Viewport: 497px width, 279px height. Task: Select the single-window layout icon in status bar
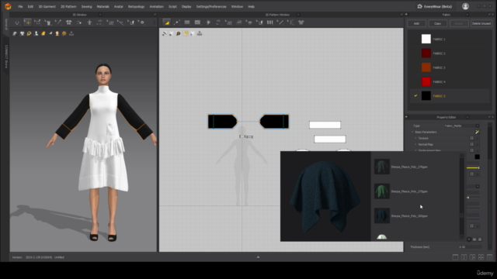455,257
